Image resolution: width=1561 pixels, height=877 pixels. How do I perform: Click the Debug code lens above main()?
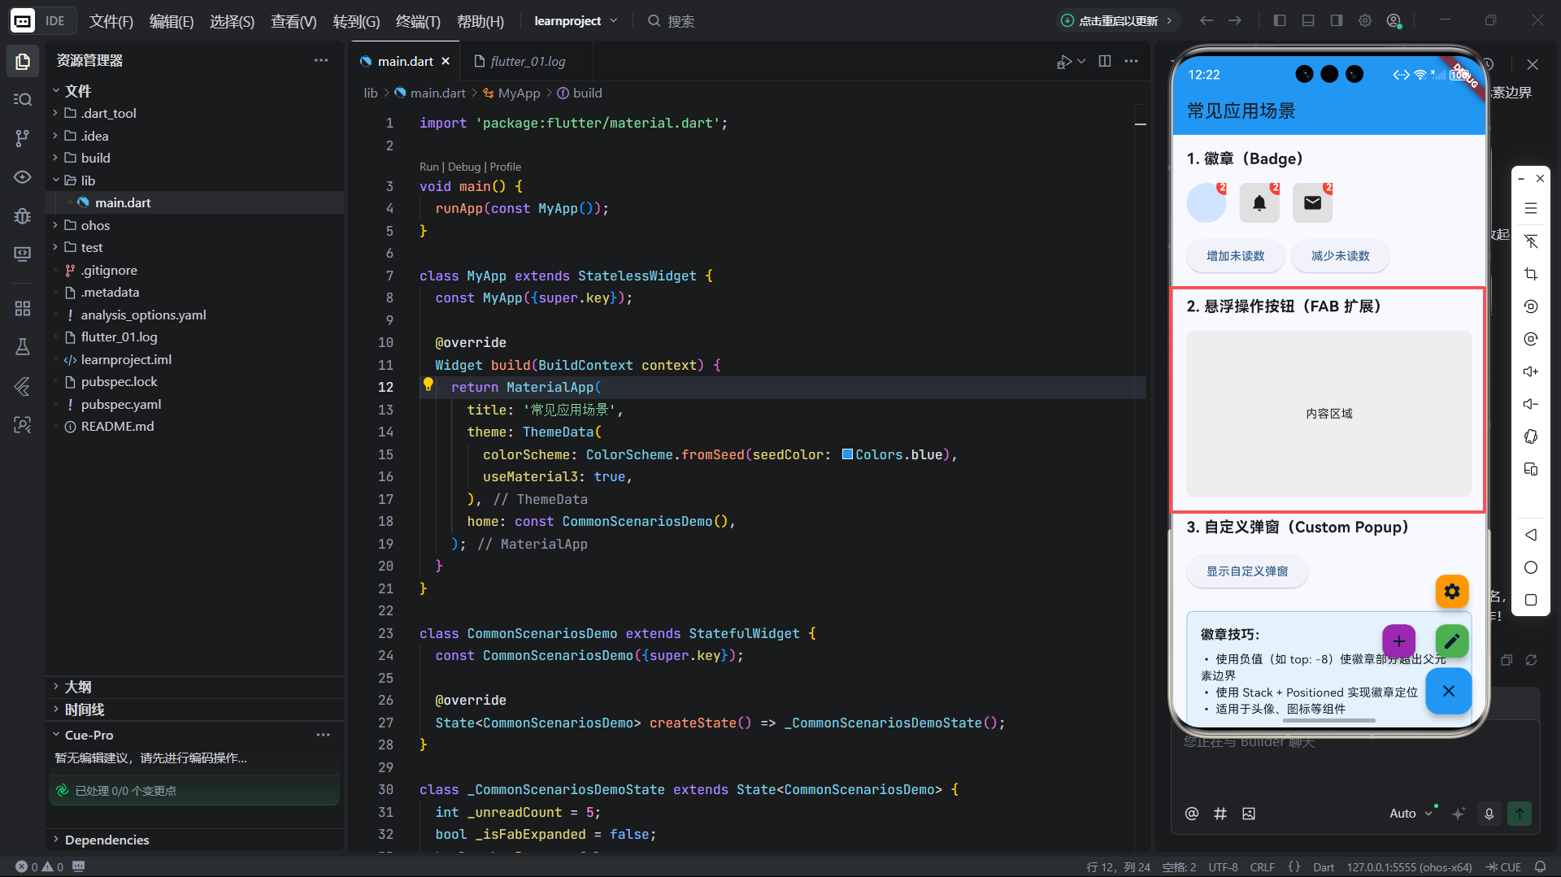click(463, 167)
